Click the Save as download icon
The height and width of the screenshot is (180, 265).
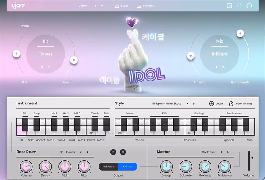(x=139, y=6)
